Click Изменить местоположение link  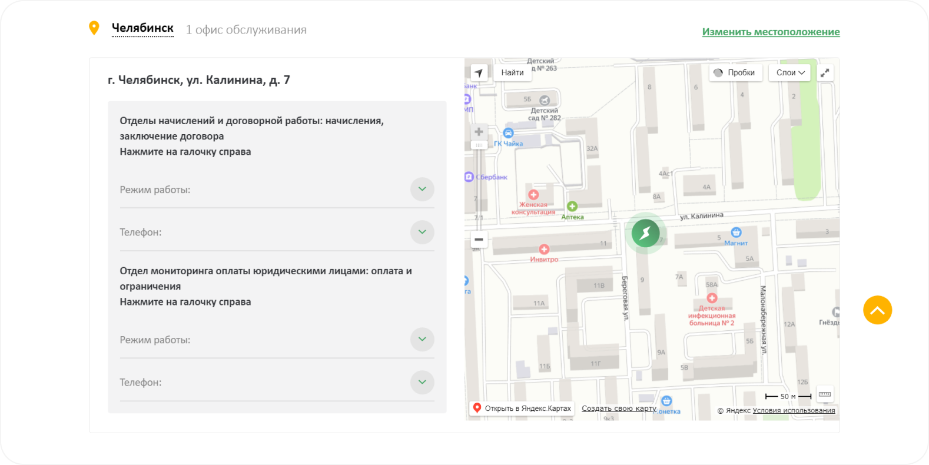771,32
